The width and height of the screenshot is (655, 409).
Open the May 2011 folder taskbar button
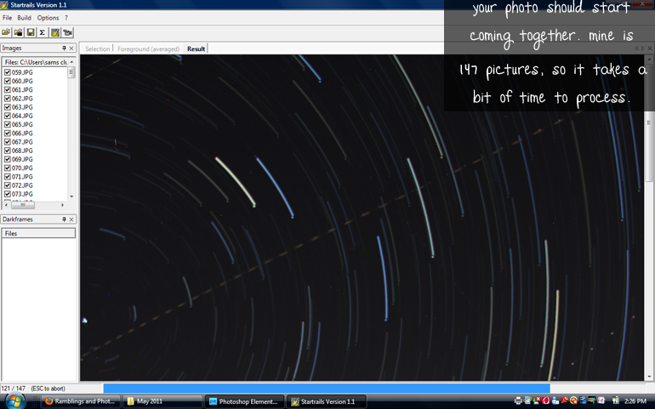click(x=162, y=401)
